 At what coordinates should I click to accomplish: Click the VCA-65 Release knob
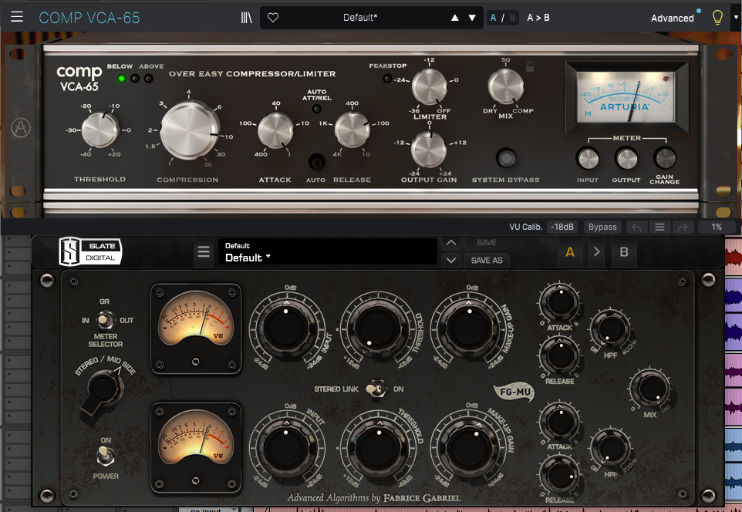click(352, 130)
